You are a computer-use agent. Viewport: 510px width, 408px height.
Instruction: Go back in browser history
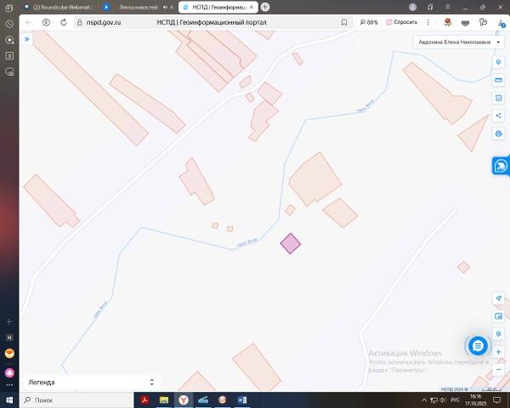pyautogui.click(x=29, y=22)
